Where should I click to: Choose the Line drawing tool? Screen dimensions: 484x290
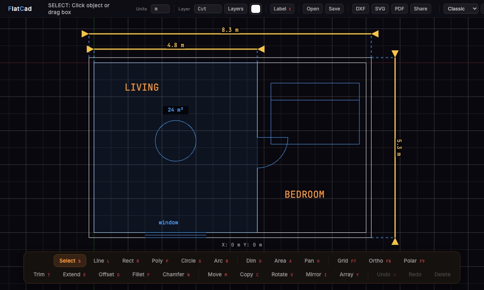[x=101, y=261]
